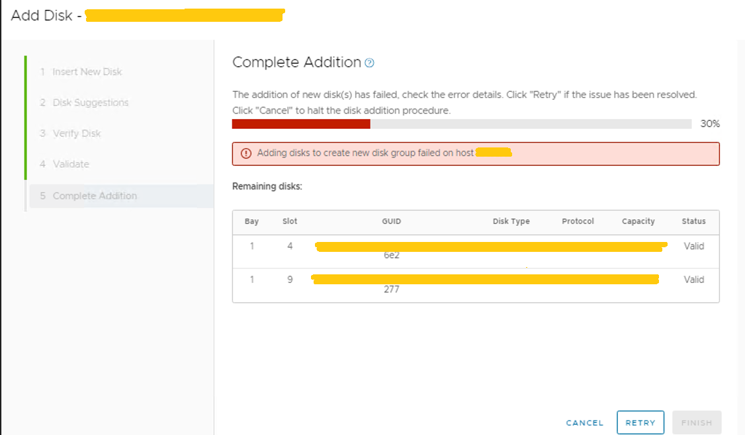This screenshot has height=435, width=745.
Task: Click the Protocol column header
Action: coord(577,221)
